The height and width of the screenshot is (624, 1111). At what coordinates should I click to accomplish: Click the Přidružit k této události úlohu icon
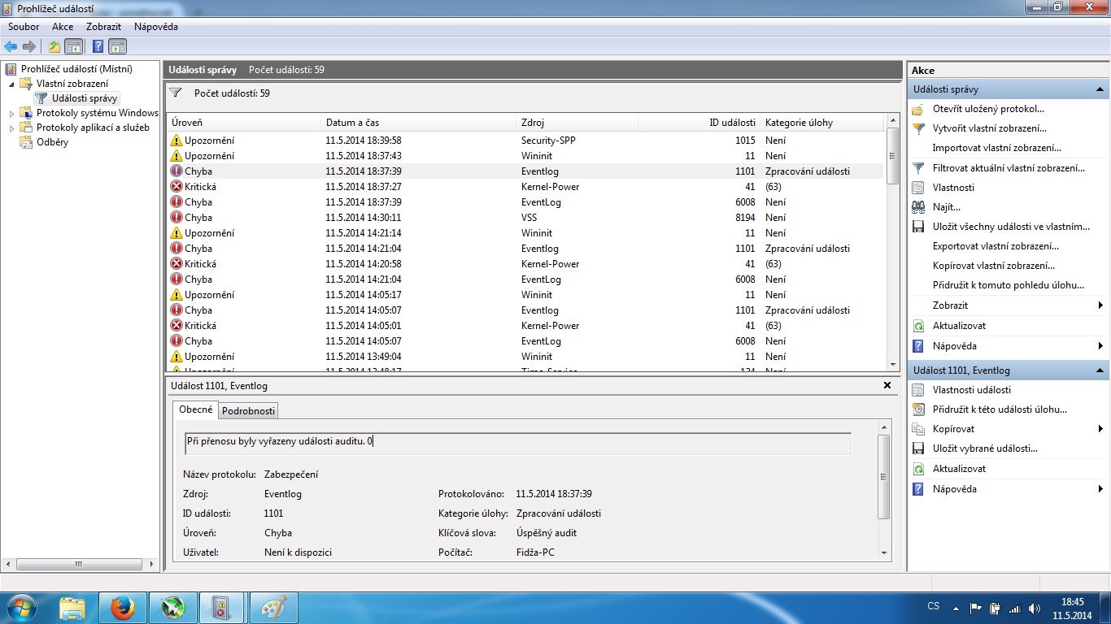[x=918, y=409]
